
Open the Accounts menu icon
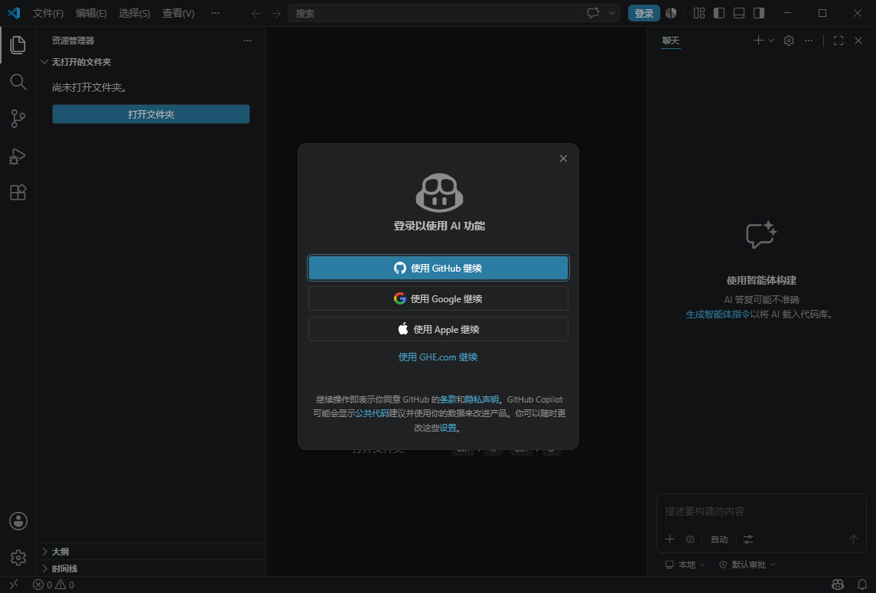click(18, 521)
